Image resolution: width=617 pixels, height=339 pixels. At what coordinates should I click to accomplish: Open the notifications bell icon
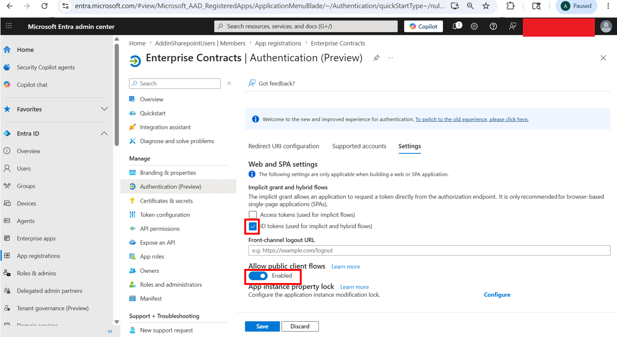point(456,26)
